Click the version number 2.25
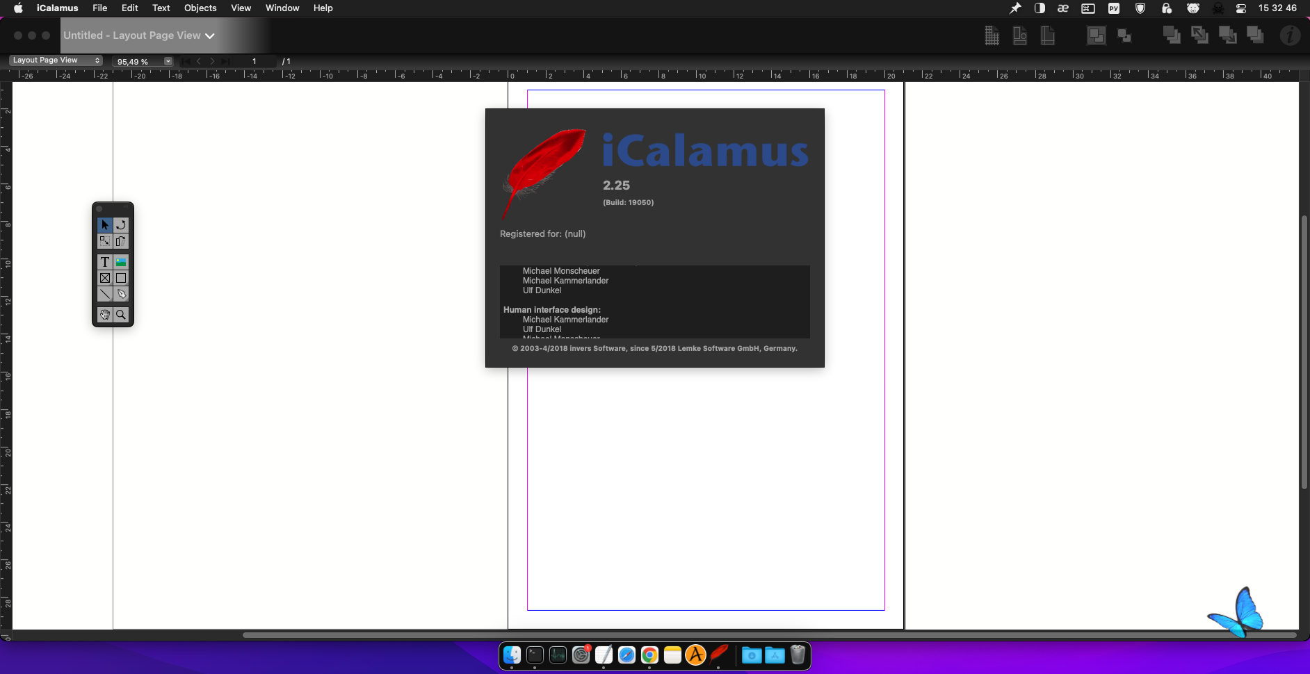The height and width of the screenshot is (674, 1310). (616, 186)
